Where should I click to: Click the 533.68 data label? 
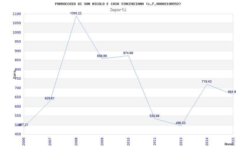[154, 116]
